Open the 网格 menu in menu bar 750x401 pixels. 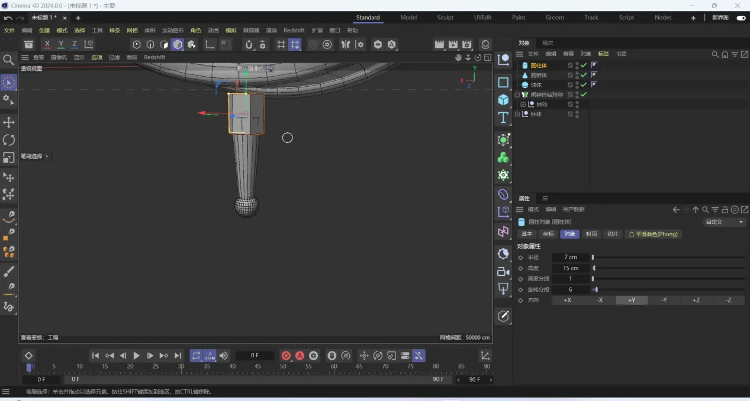pyautogui.click(x=132, y=31)
